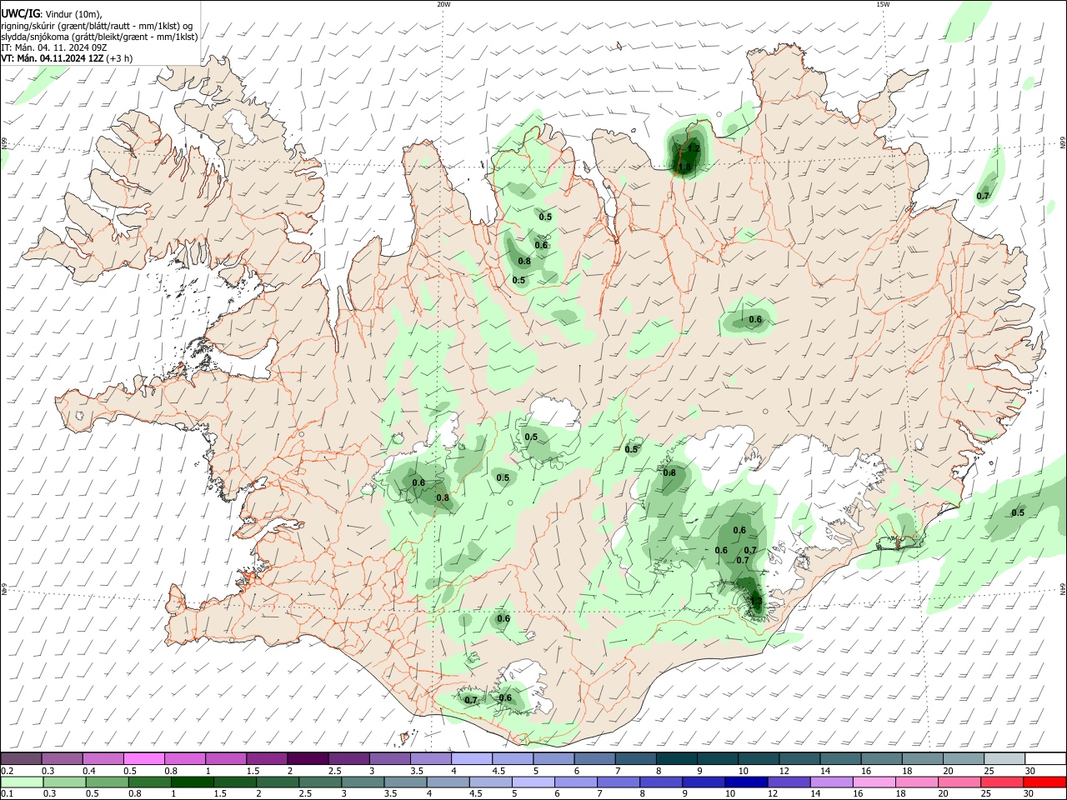
Task: Select the 'IT: Mán. 04. 11. 2024 09Z' line
Action: [x=54, y=47]
